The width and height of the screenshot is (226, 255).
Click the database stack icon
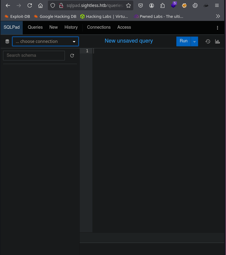(7, 41)
